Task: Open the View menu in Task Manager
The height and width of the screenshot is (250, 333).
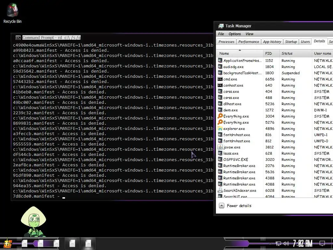Action: point(249,34)
